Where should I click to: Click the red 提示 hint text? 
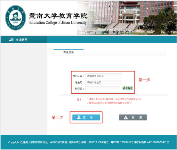pyautogui.click(x=80, y=99)
